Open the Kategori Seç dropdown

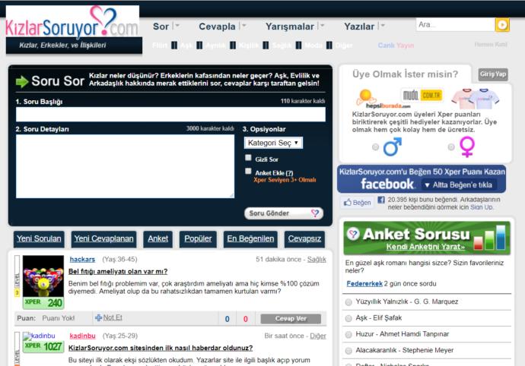[x=273, y=143]
